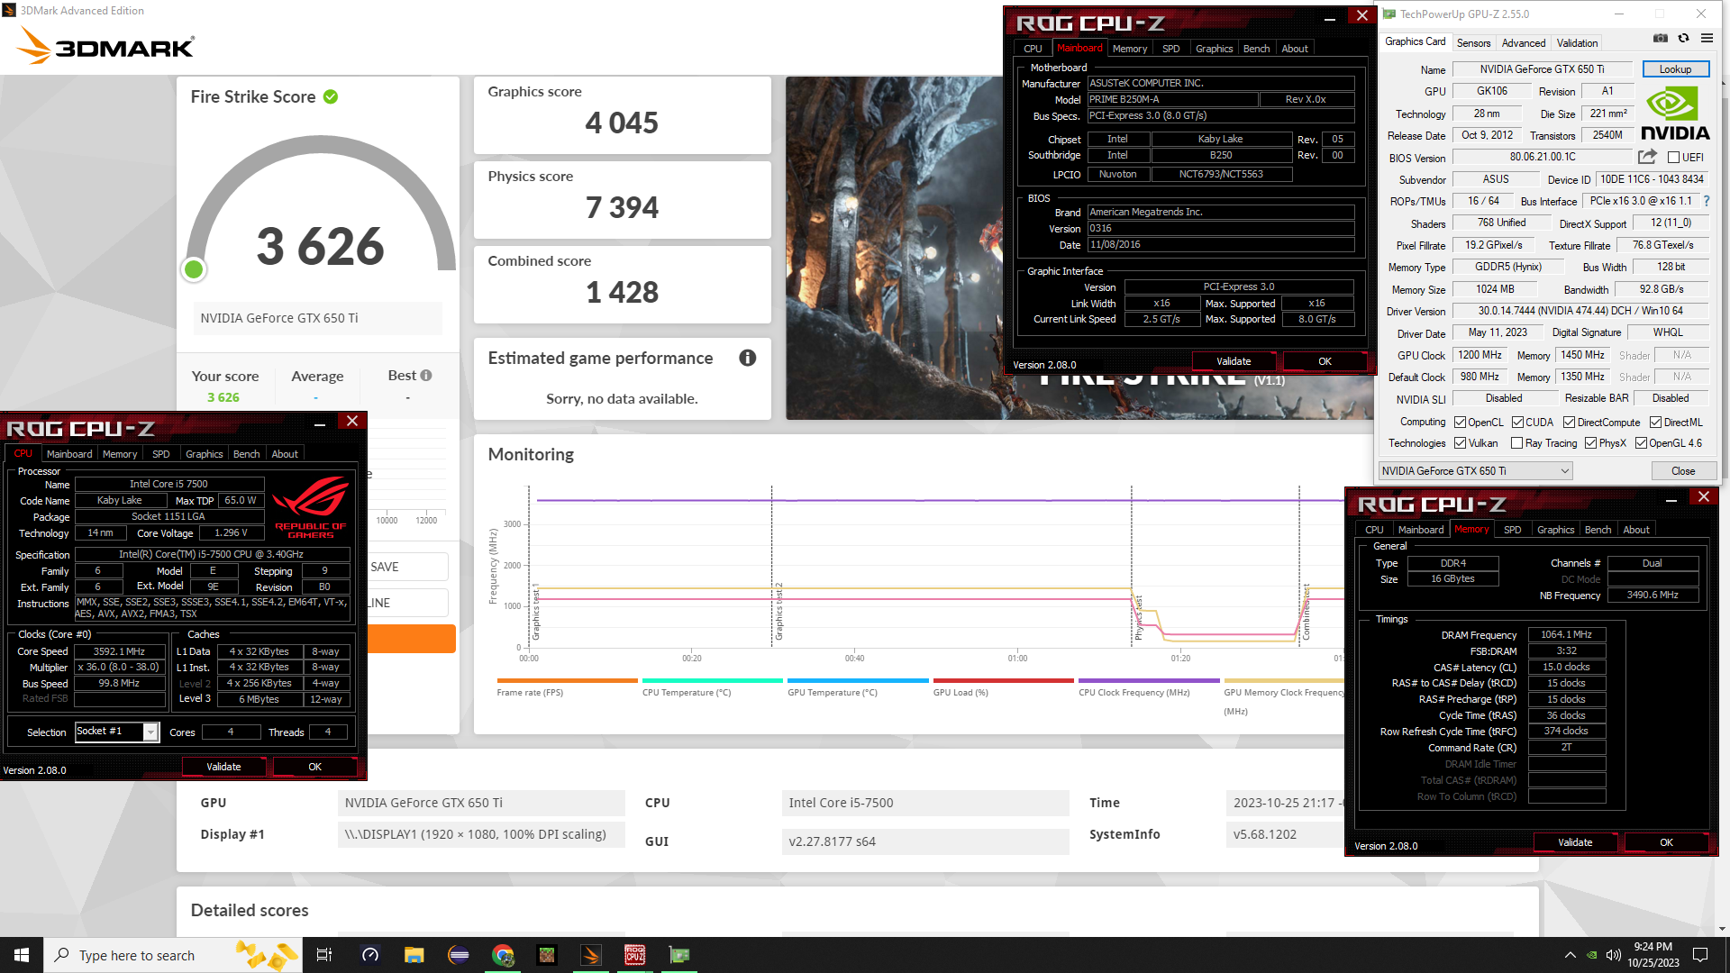The image size is (1730, 973).
Task: Open Windows Start menu
Action: point(22,955)
